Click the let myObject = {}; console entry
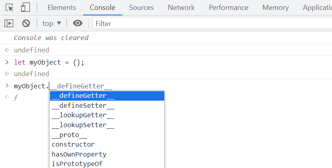The height and width of the screenshot is (168, 332). point(49,63)
